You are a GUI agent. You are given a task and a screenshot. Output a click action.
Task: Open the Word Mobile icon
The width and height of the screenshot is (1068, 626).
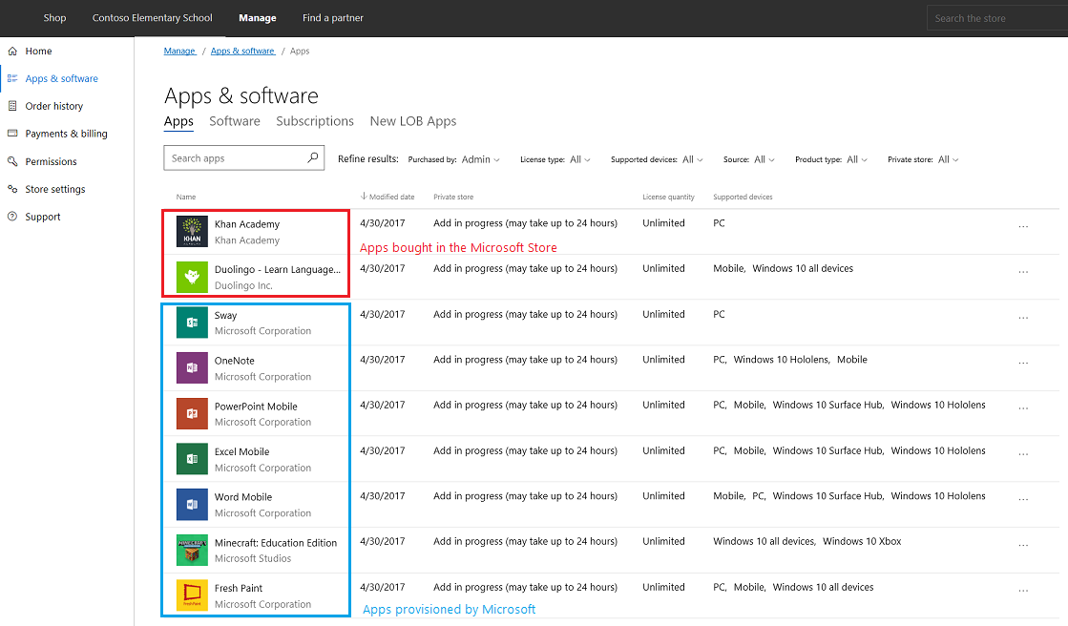[192, 504]
